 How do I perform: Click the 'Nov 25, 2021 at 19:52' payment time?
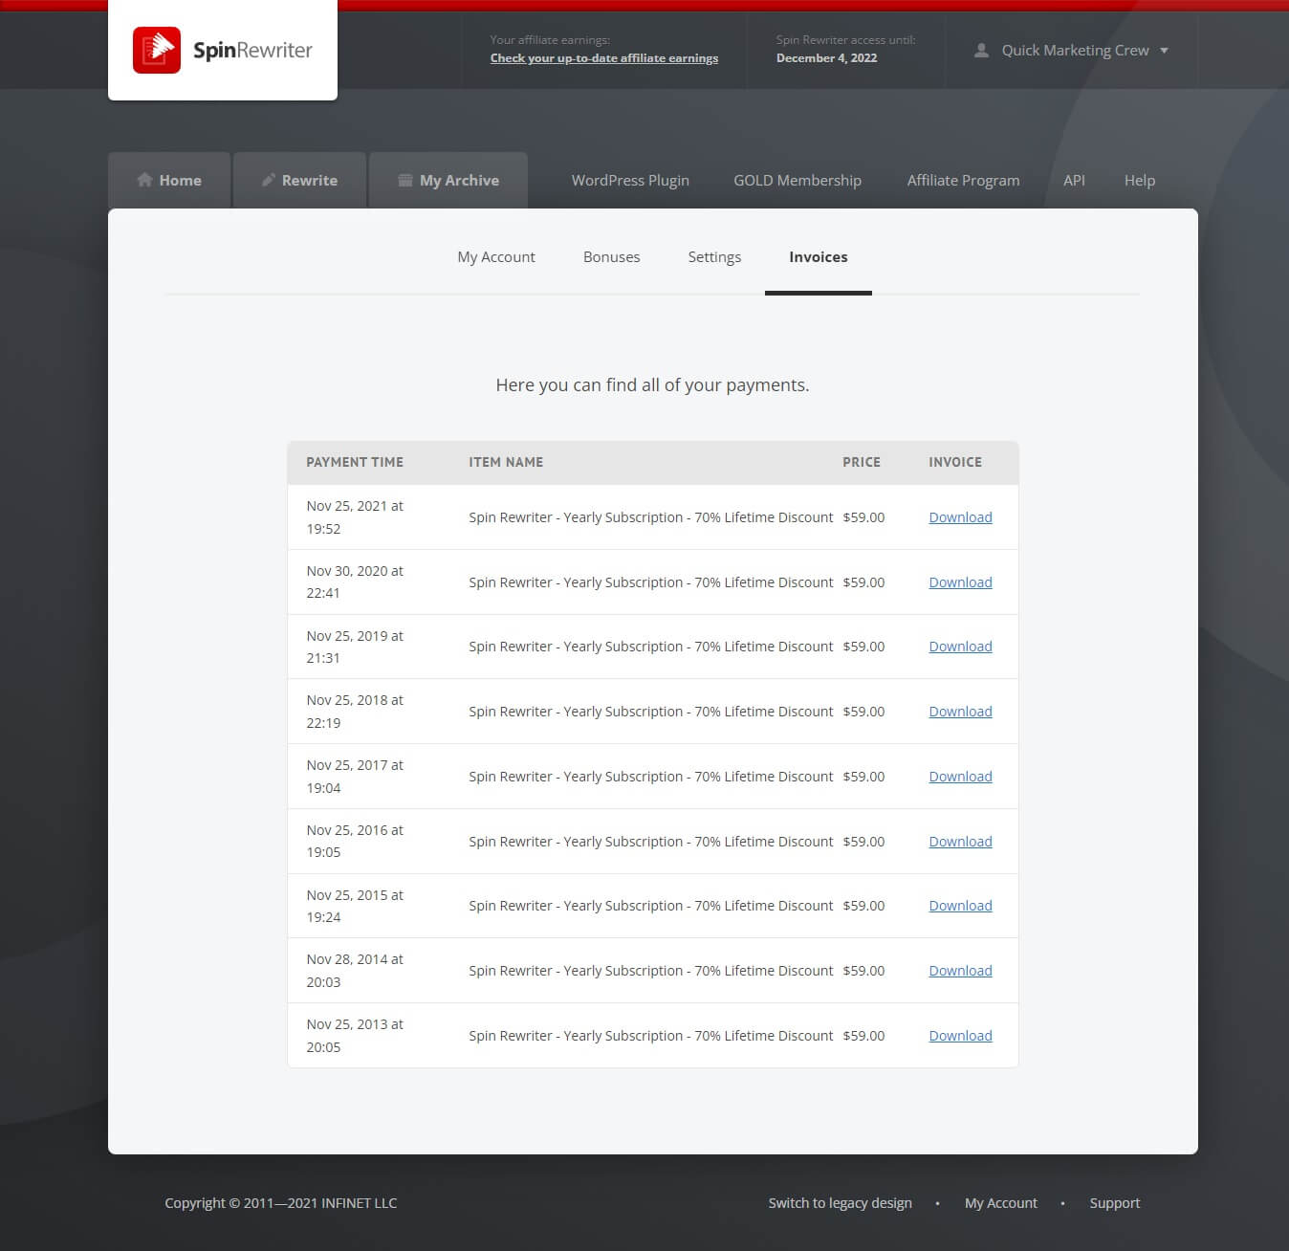coord(355,517)
